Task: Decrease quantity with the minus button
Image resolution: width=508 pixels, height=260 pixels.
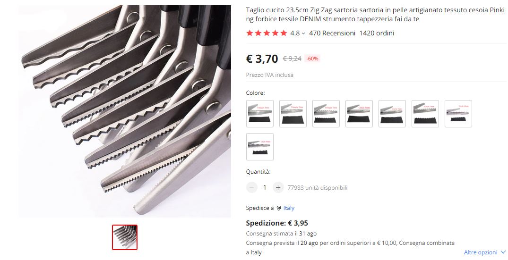Action: pos(252,187)
